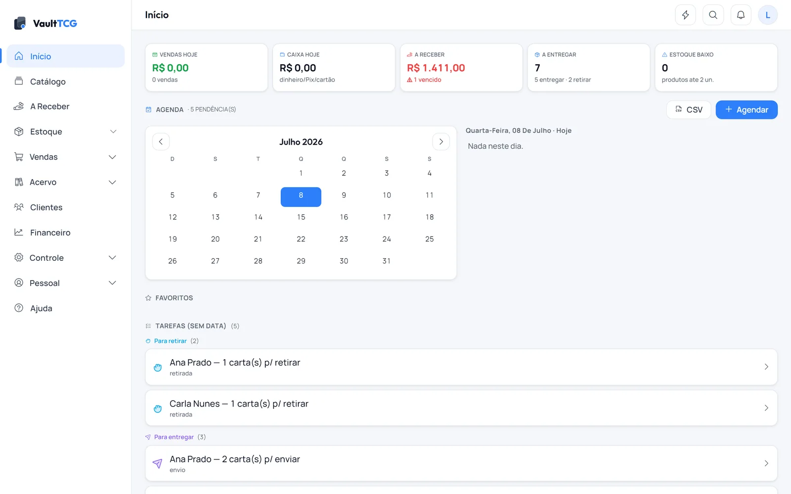Click hand icon on Ana Prado retirar task

click(158, 368)
